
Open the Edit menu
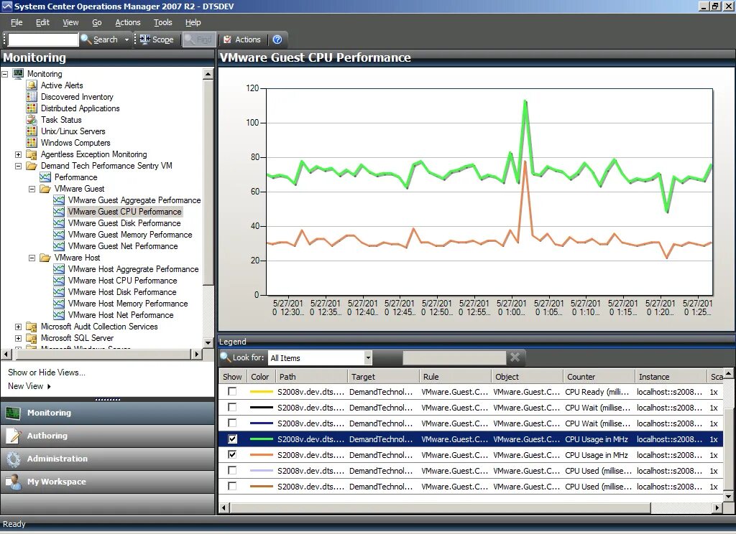click(x=42, y=22)
